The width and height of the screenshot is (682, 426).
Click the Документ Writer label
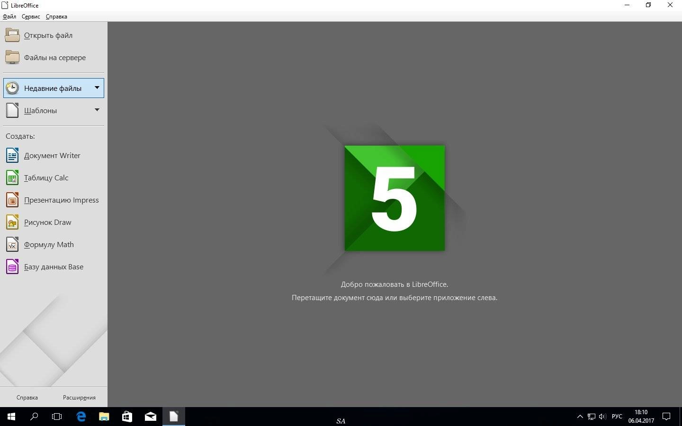click(x=52, y=156)
